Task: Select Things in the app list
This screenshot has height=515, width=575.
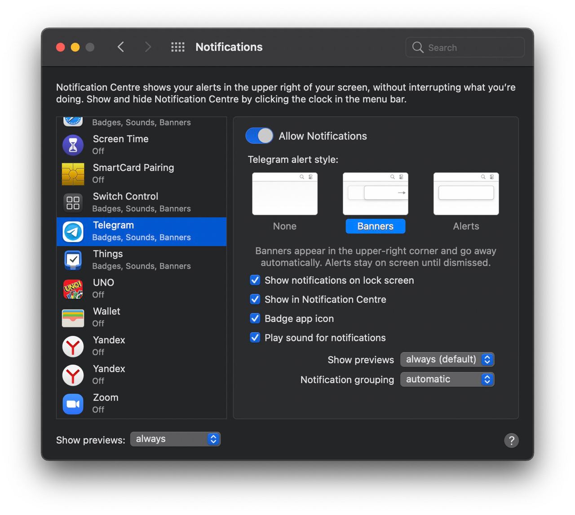Action: click(x=142, y=260)
